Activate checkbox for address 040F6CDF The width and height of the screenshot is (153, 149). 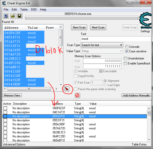[x=5, y=108]
